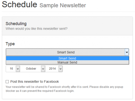
Task: Open the month dropdown showing October
Action: pos(32,69)
